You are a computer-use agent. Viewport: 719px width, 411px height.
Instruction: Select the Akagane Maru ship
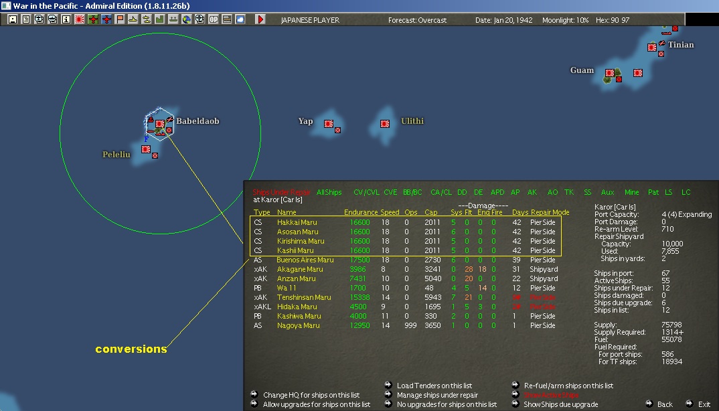pyautogui.click(x=300, y=269)
